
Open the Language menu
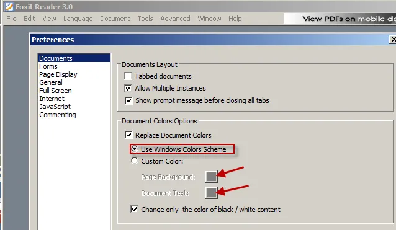tap(78, 19)
